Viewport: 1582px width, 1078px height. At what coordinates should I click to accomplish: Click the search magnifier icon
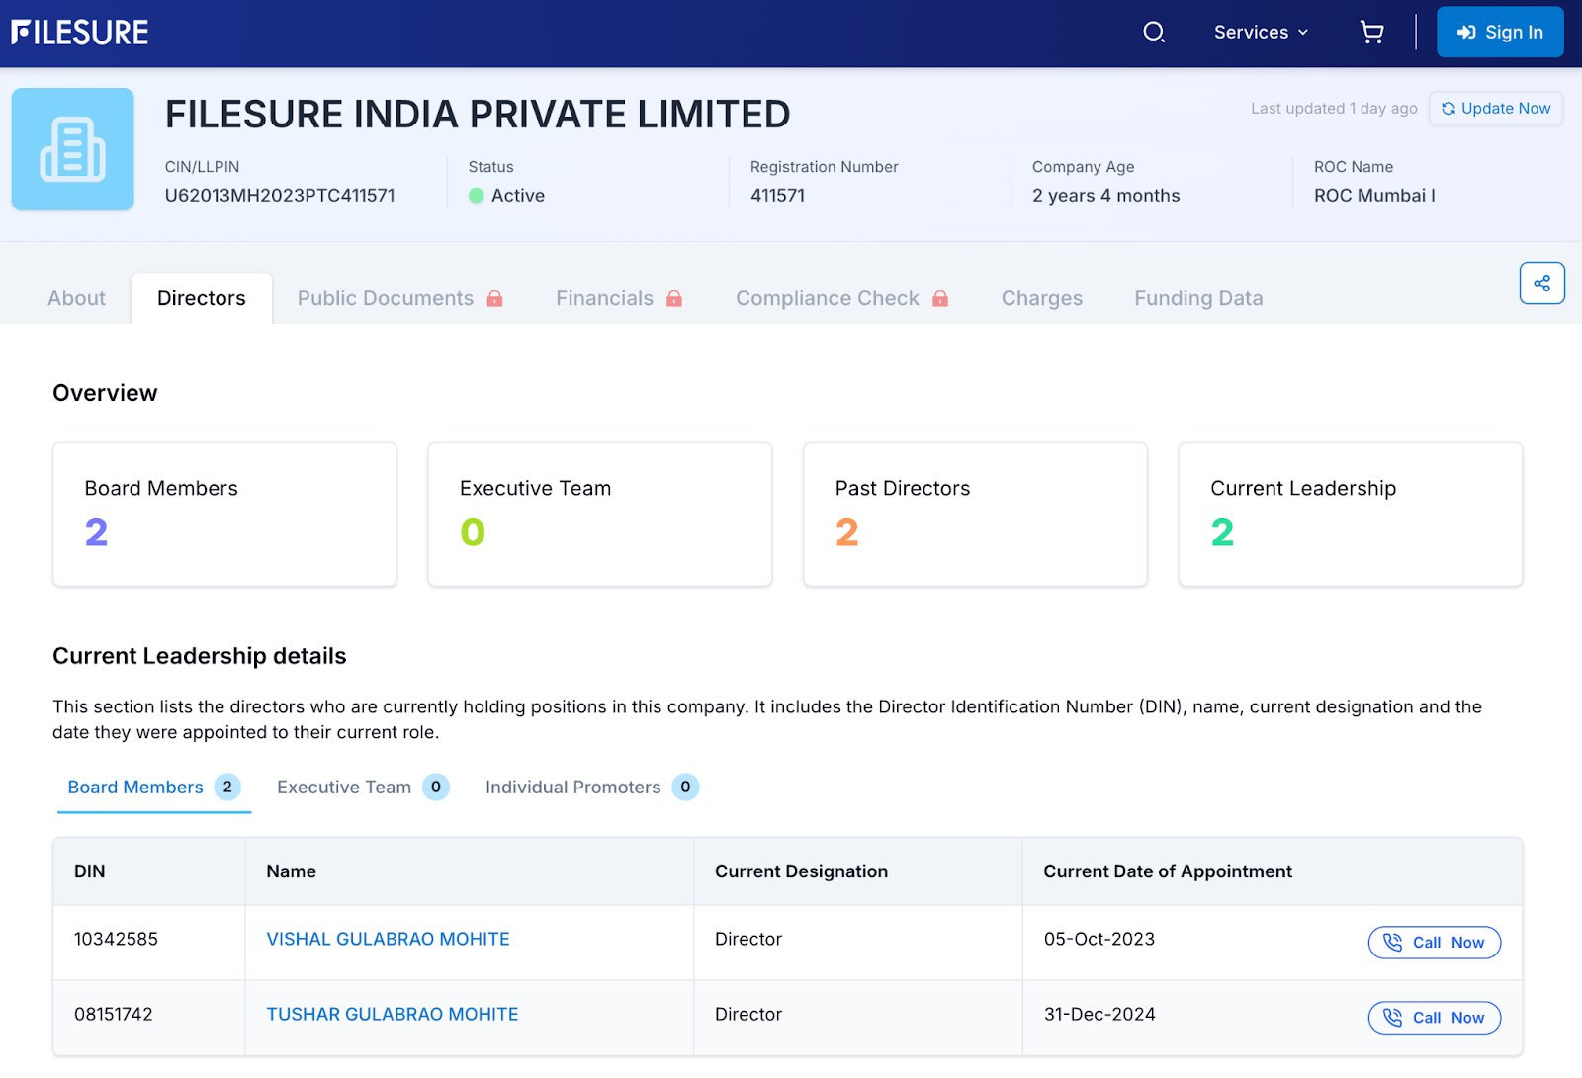pos(1154,33)
